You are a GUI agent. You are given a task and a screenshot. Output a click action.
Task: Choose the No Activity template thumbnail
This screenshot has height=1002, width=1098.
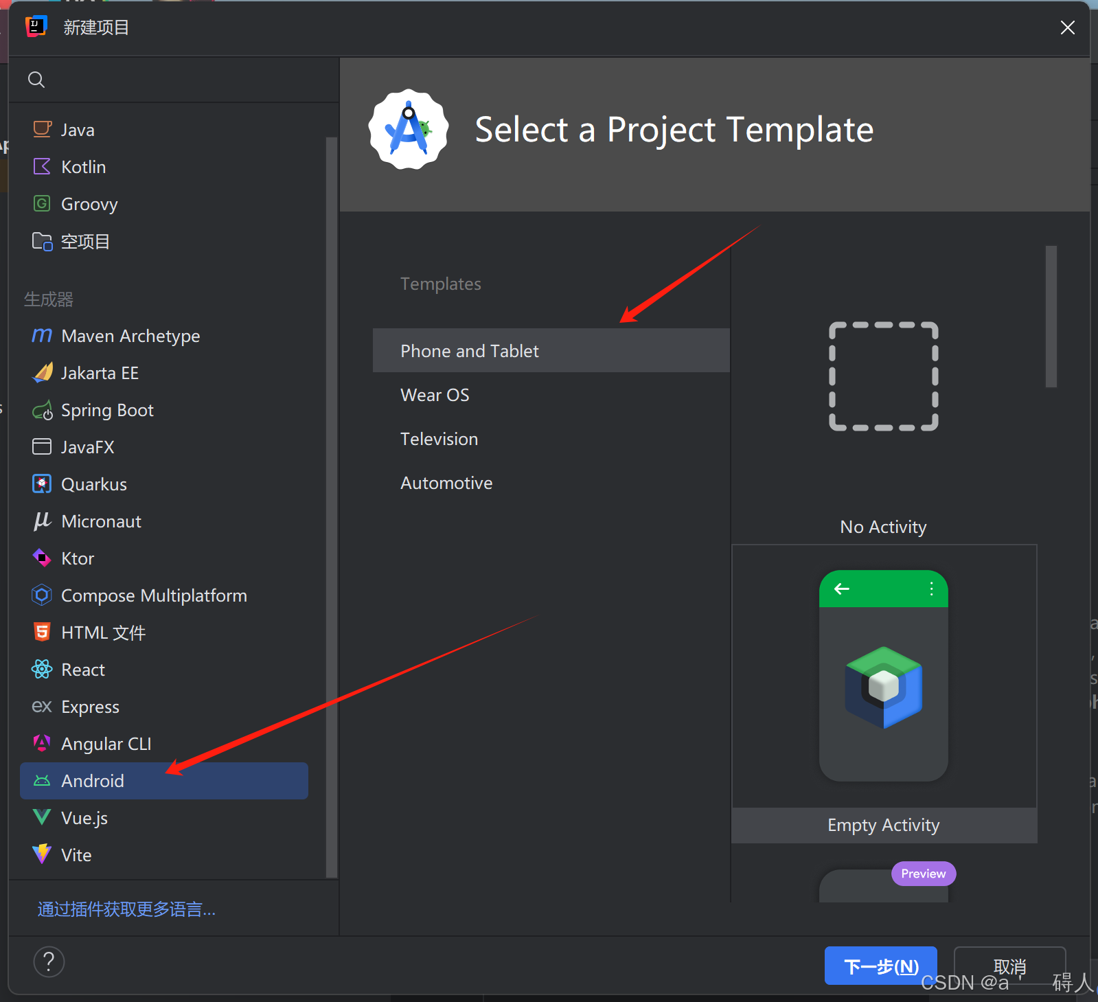tap(884, 376)
